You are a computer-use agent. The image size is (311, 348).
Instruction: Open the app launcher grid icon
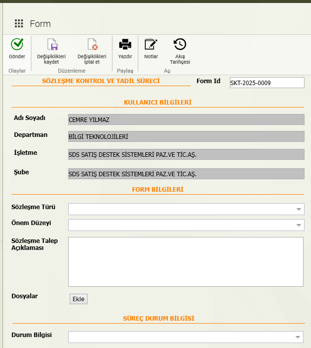coord(19,23)
